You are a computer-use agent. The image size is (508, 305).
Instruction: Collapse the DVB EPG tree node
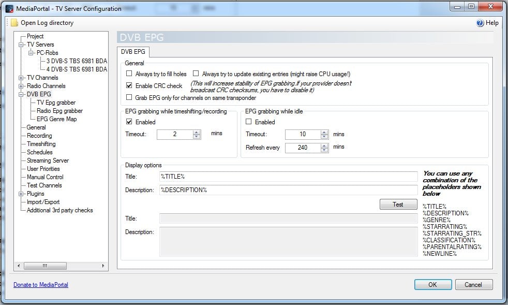point(21,94)
